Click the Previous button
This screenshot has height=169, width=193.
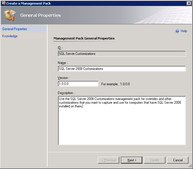(108, 160)
